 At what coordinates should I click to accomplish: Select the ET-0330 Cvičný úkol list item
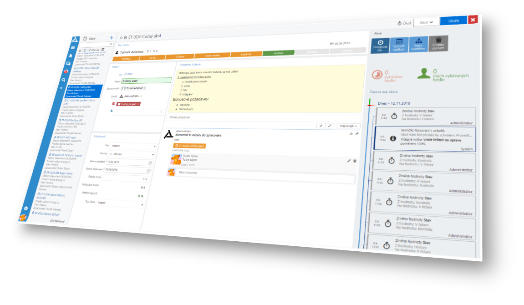pos(83,91)
